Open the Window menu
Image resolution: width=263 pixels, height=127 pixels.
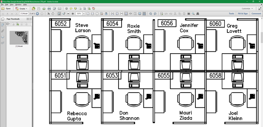tap(18, 5)
